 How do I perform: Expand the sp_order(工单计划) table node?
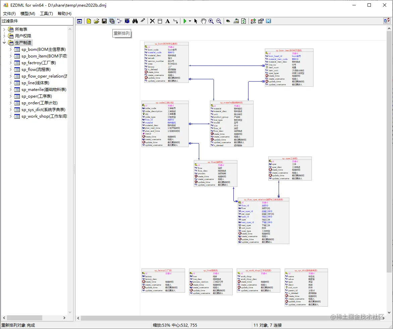point(10,103)
